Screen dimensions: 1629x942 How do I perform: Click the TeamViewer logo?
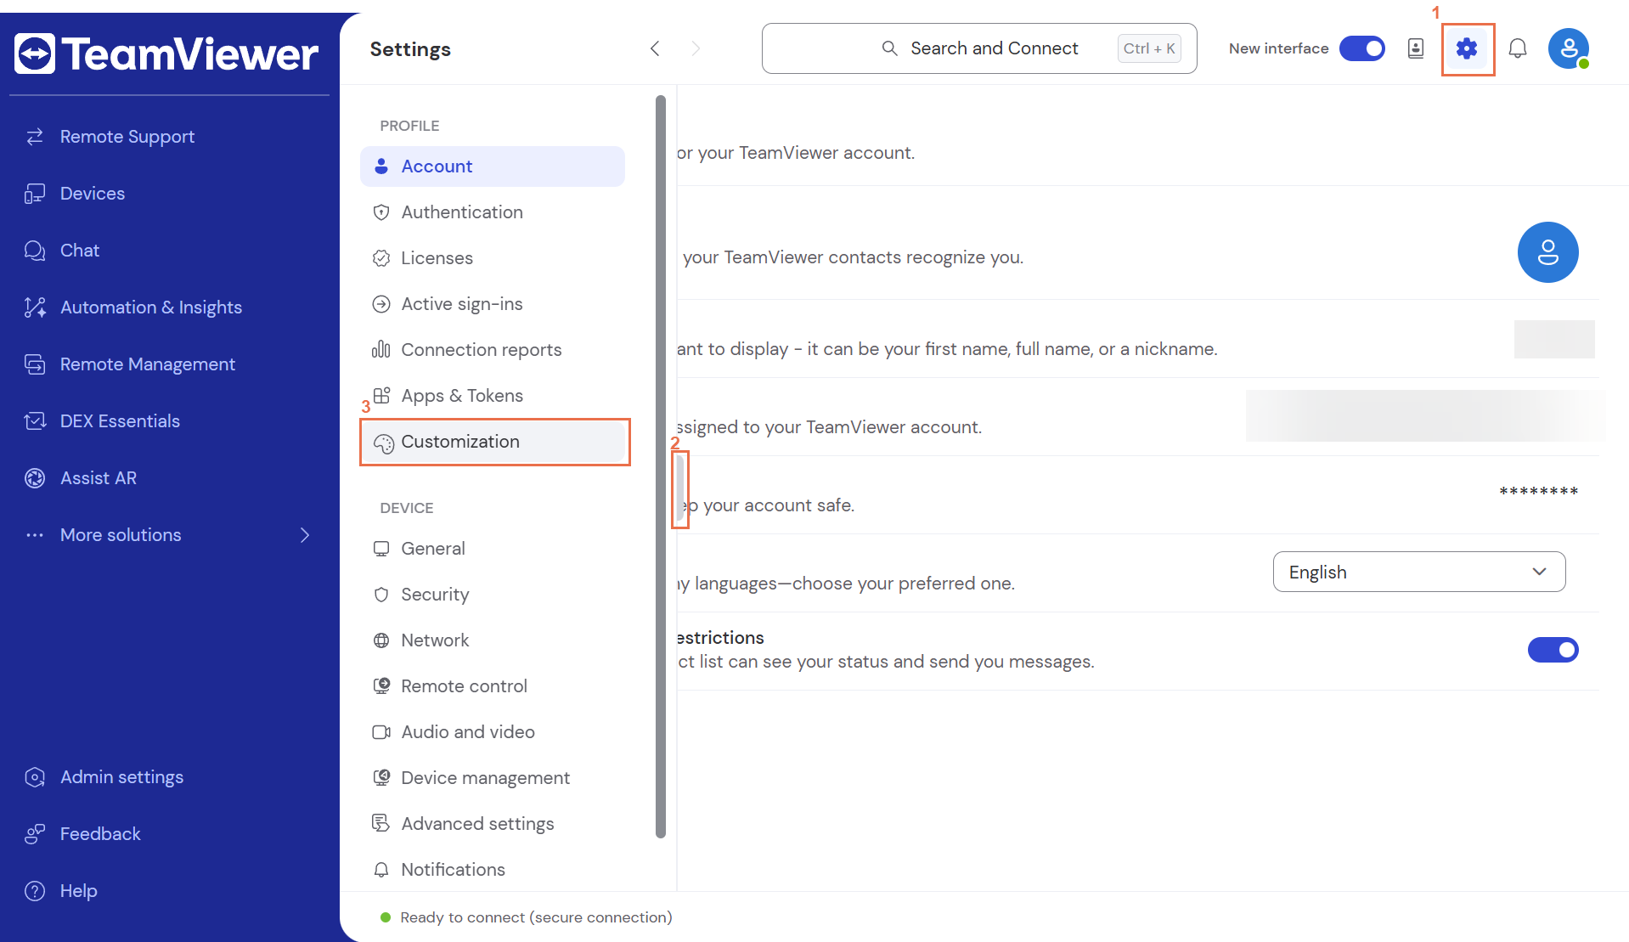(166, 54)
